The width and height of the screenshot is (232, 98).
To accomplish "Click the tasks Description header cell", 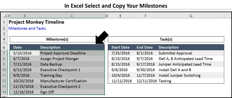I will pos(191,47).
